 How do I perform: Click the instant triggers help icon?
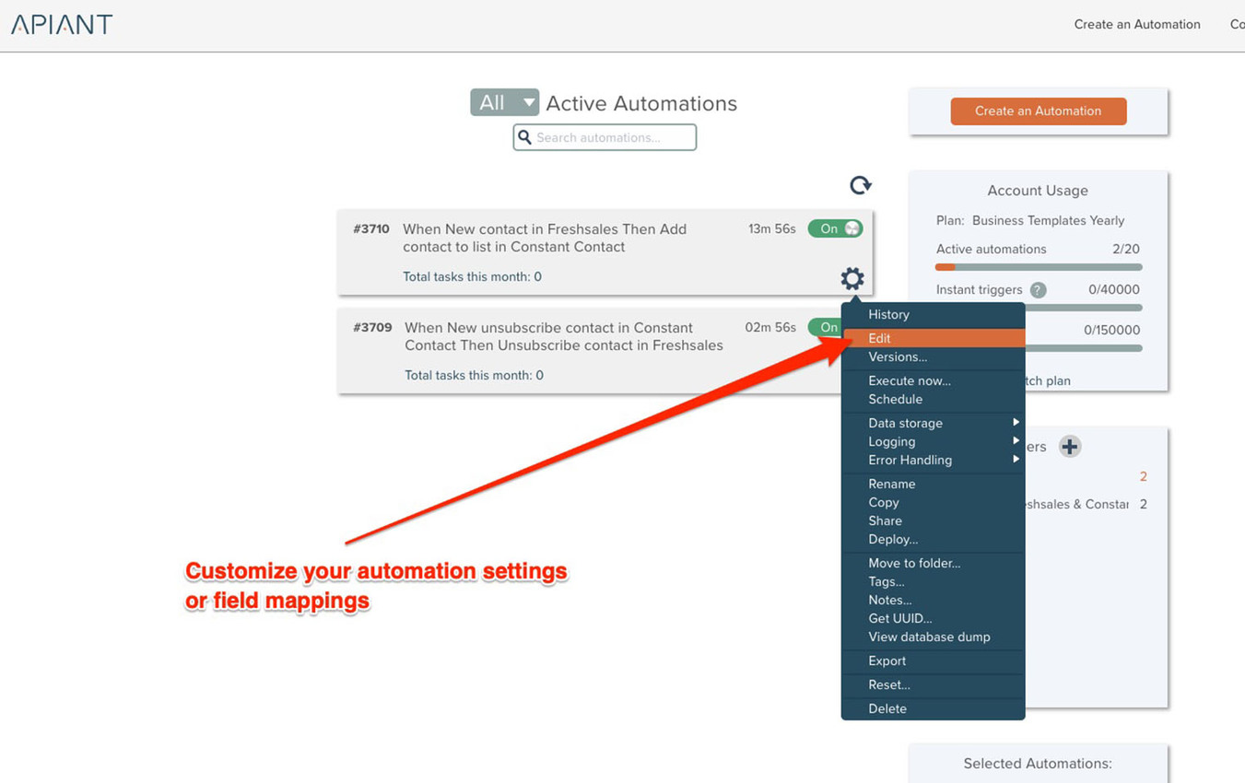click(1039, 290)
